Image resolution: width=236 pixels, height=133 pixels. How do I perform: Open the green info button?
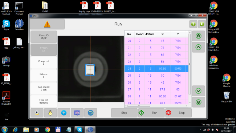coord(193,24)
